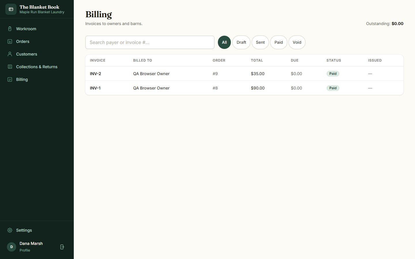Filter invoices by Sent

point(260,42)
